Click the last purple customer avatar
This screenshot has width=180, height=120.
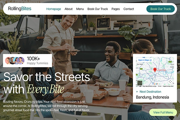coord(21,61)
